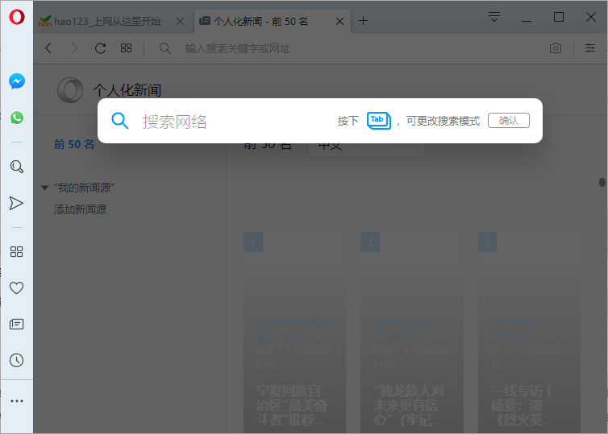Maximize the Opera window
Viewport: 608px width, 434px height.
pyautogui.click(x=558, y=17)
